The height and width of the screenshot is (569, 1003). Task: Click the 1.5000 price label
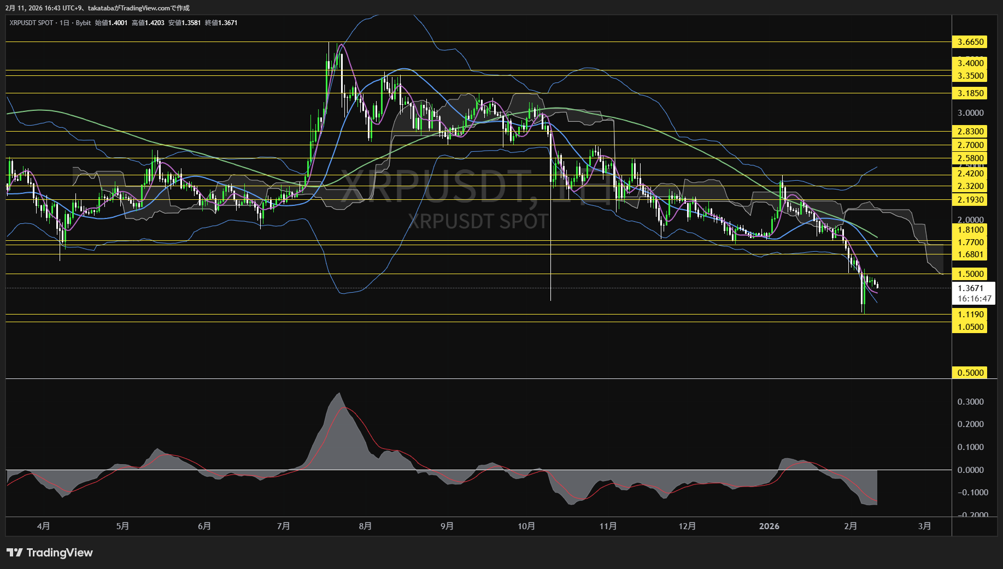coord(970,274)
